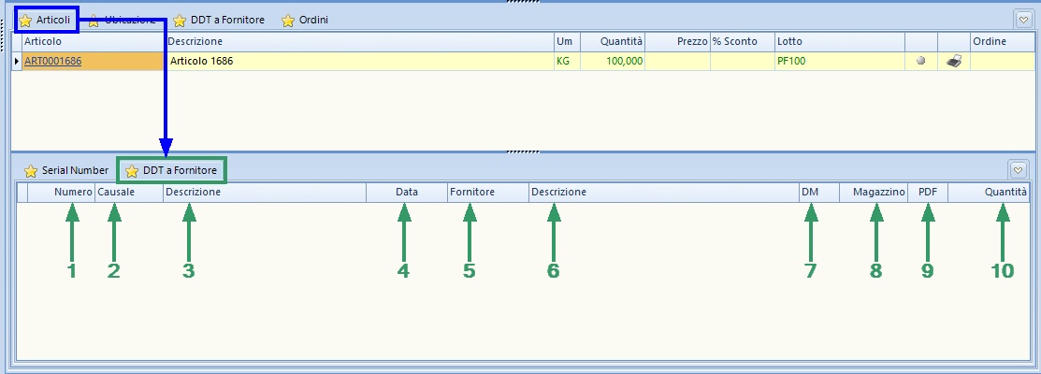The image size is (1041, 374).
Task: Expand the lower panel dropdown chevron
Action: click(x=1019, y=170)
